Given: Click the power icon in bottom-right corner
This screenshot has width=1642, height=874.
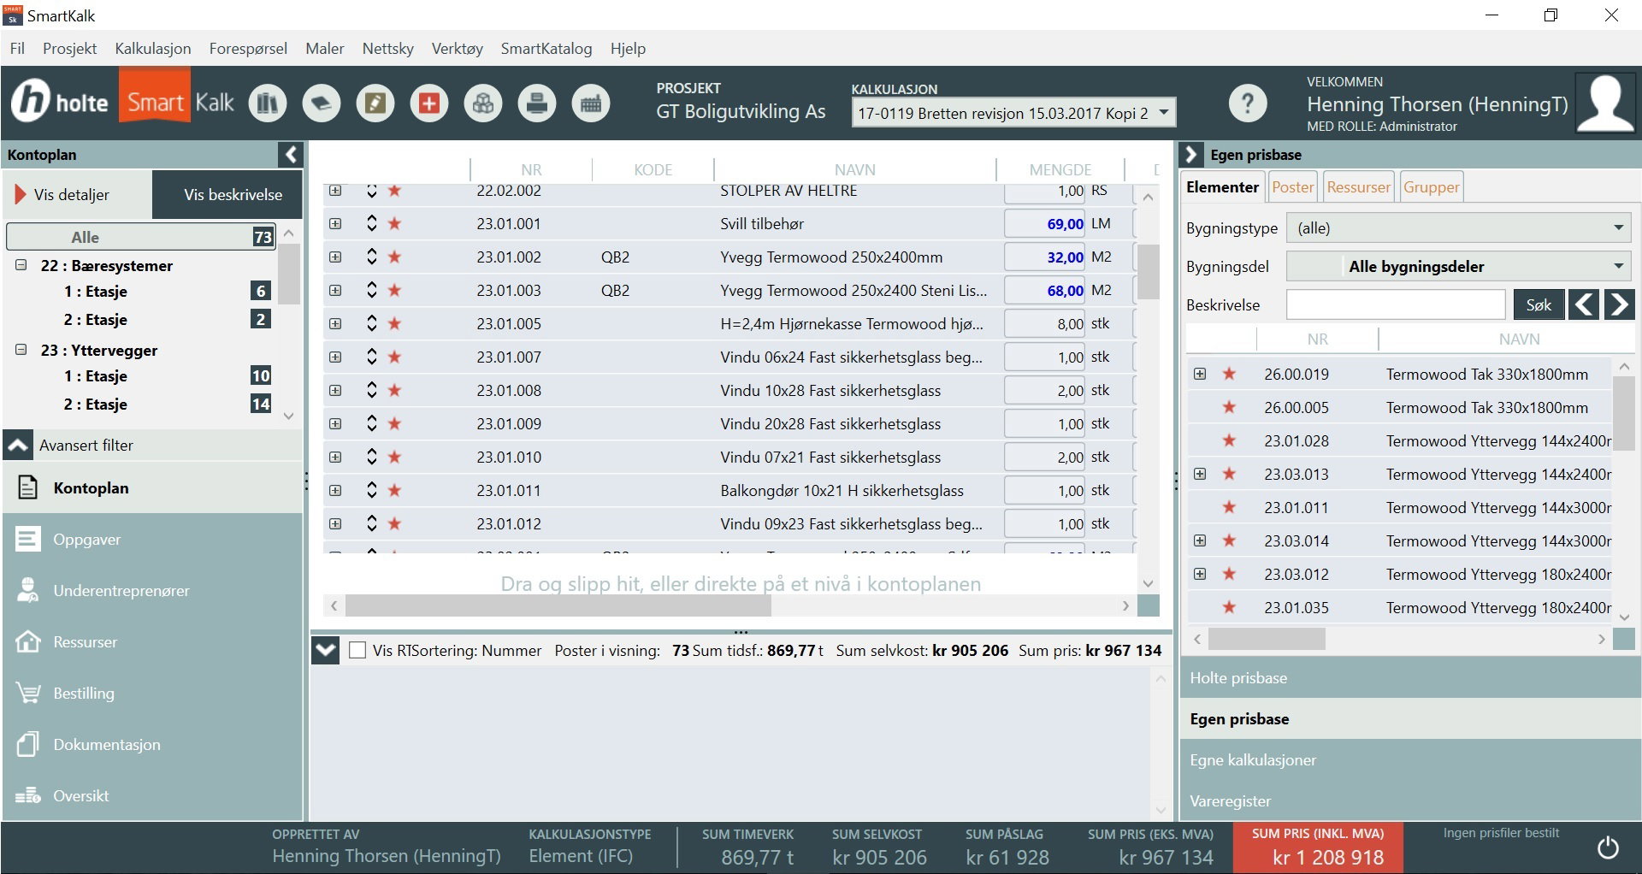Looking at the screenshot, I should [x=1608, y=847].
